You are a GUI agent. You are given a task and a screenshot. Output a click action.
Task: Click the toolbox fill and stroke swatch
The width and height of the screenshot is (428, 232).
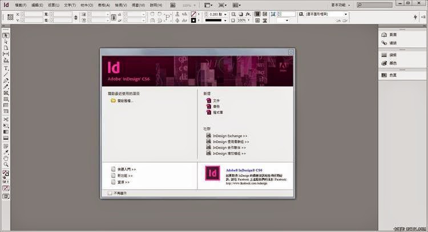[6, 173]
